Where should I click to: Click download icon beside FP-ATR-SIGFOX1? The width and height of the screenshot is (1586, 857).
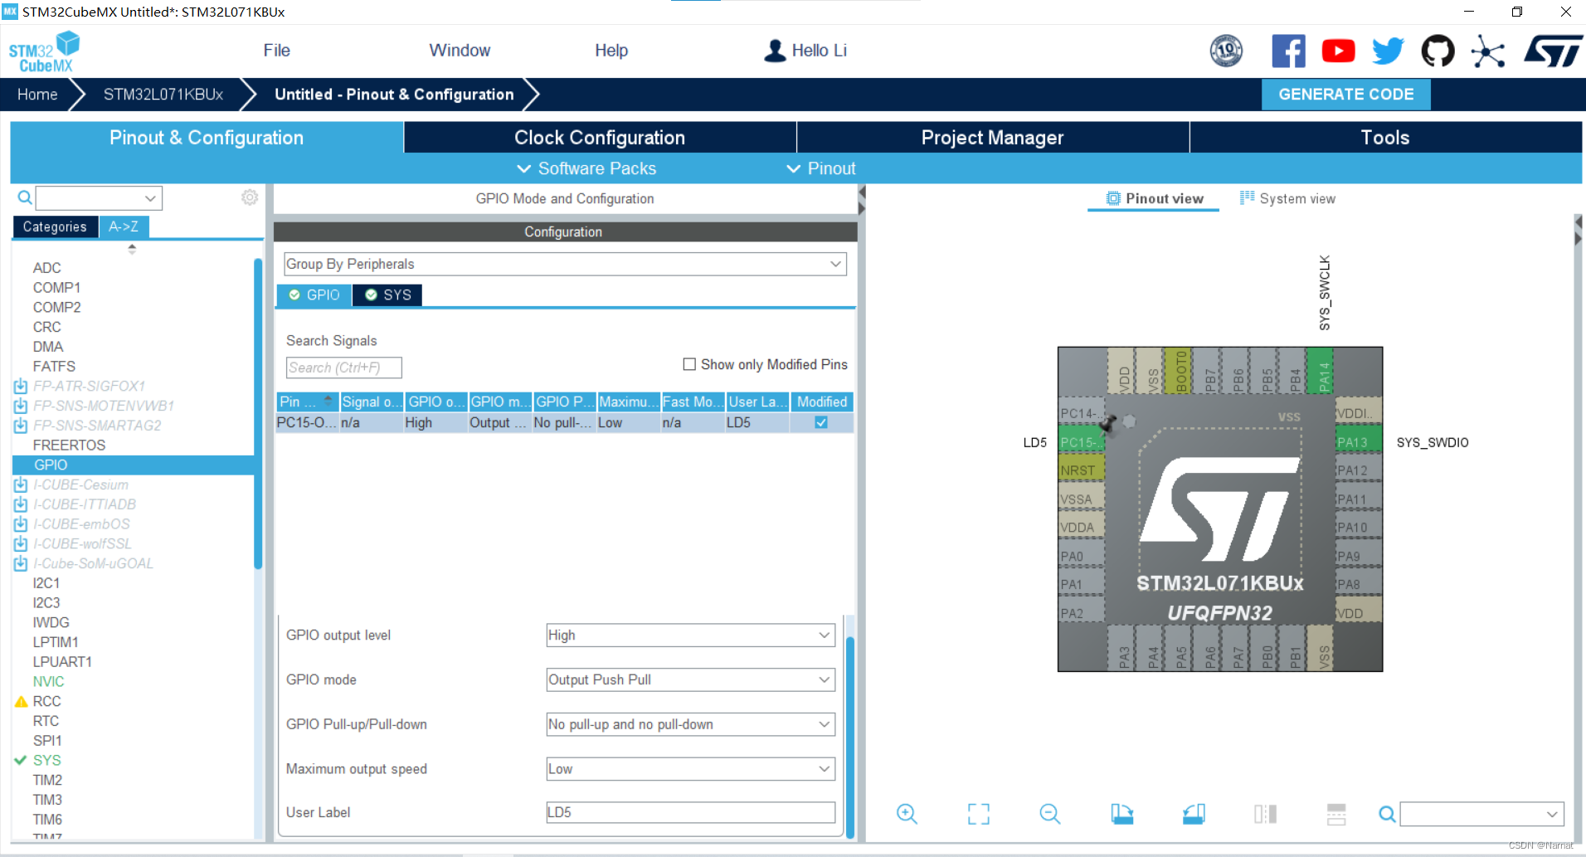pos(21,386)
